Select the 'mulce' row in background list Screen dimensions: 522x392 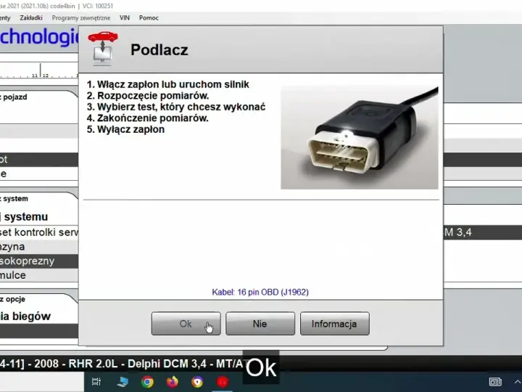point(39,275)
